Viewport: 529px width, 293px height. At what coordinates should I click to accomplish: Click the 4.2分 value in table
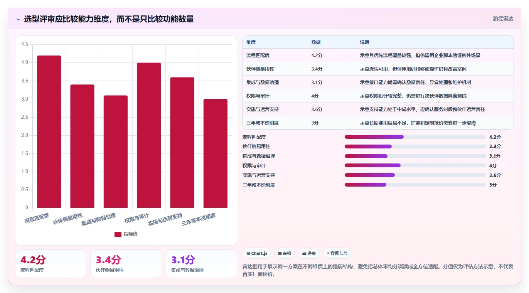[x=317, y=56]
